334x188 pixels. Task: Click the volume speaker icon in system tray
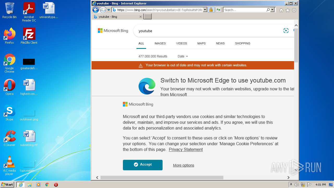point(297,185)
